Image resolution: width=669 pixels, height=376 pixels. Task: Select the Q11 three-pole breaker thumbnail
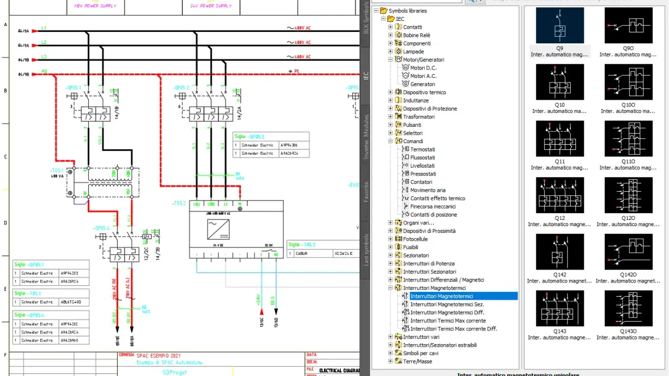click(x=560, y=138)
